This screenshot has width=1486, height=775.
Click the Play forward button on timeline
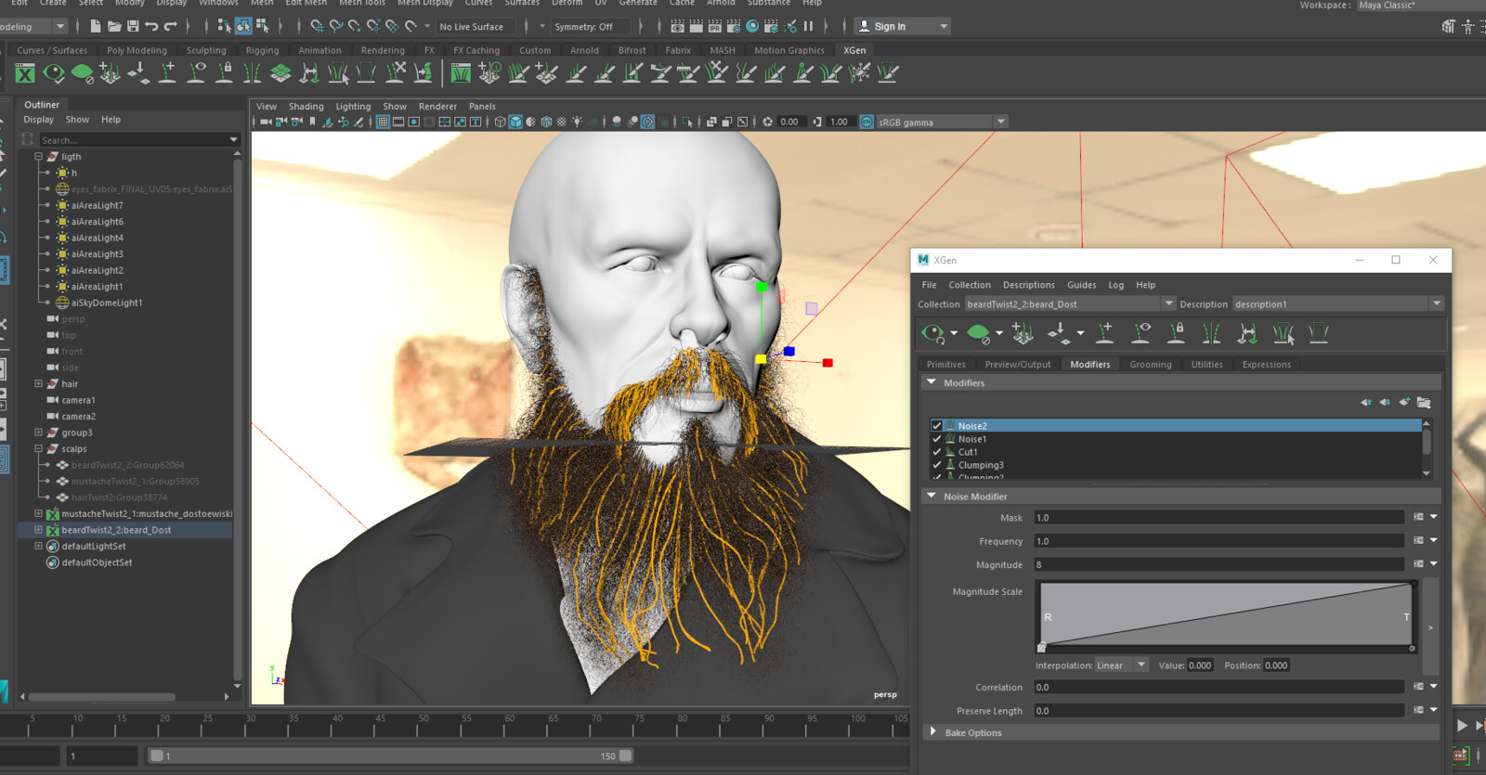point(1462,725)
